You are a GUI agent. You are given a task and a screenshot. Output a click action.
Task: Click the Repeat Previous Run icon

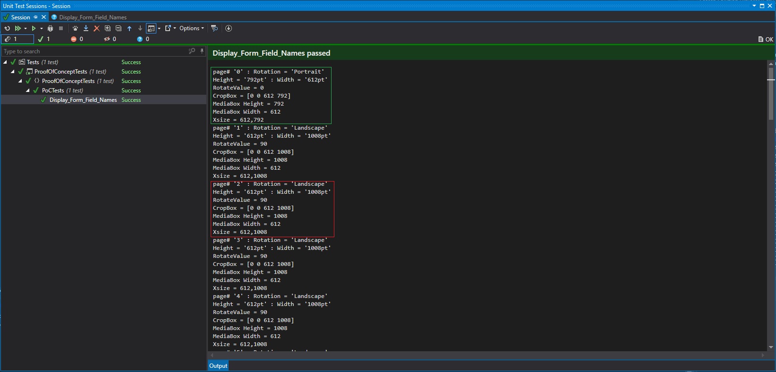coord(7,28)
